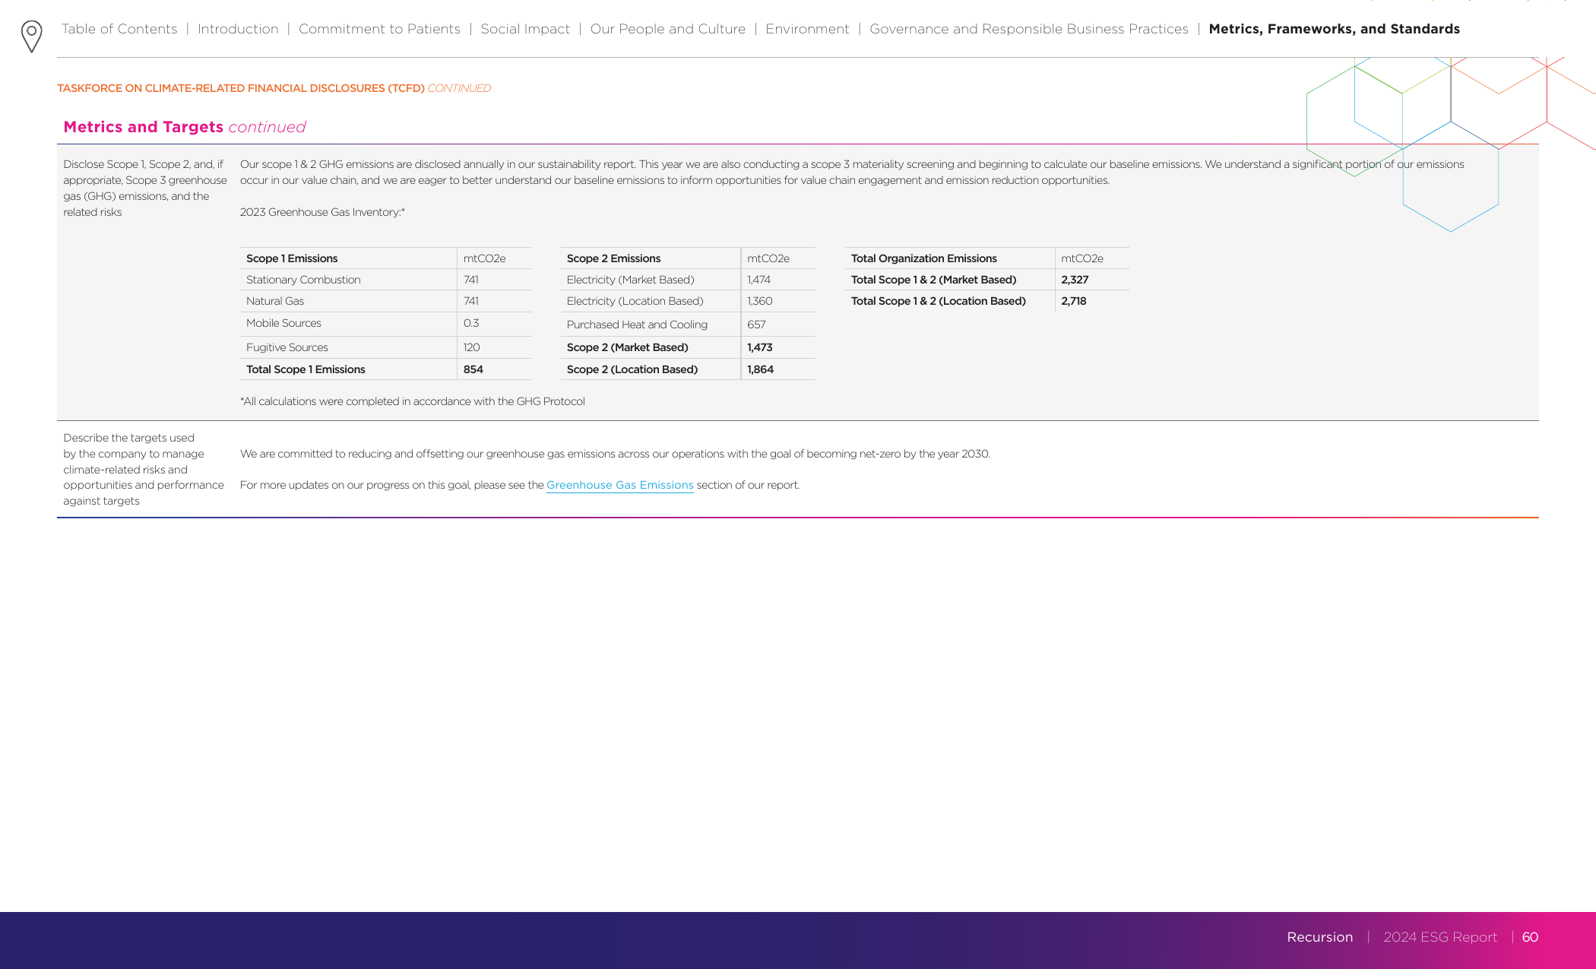1596x969 pixels.
Task: Click the location pin icon in header
Action: [x=31, y=36]
